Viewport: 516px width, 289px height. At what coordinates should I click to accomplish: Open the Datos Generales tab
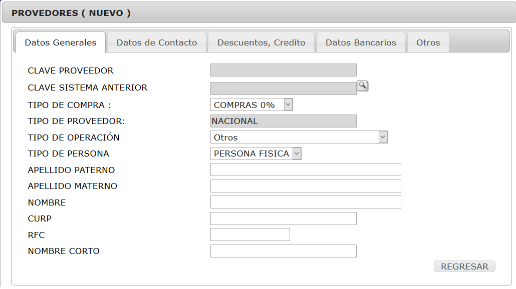click(x=61, y=42)
